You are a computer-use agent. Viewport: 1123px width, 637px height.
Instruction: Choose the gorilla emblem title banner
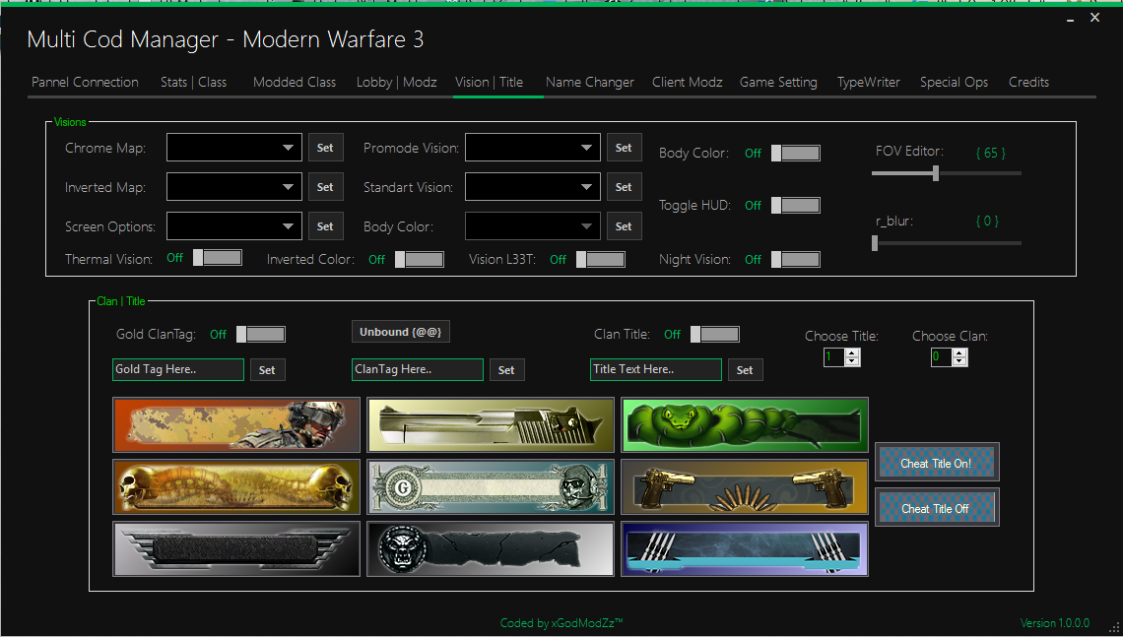tap(491, 549)
